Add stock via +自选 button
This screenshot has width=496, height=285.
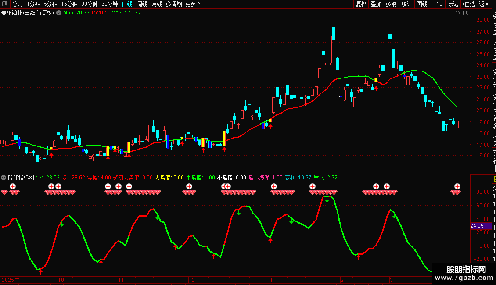[x=468, y=4]
